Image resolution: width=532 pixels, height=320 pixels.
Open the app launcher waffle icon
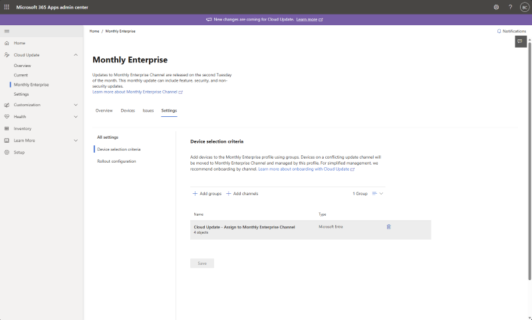(x=7, y=7)
